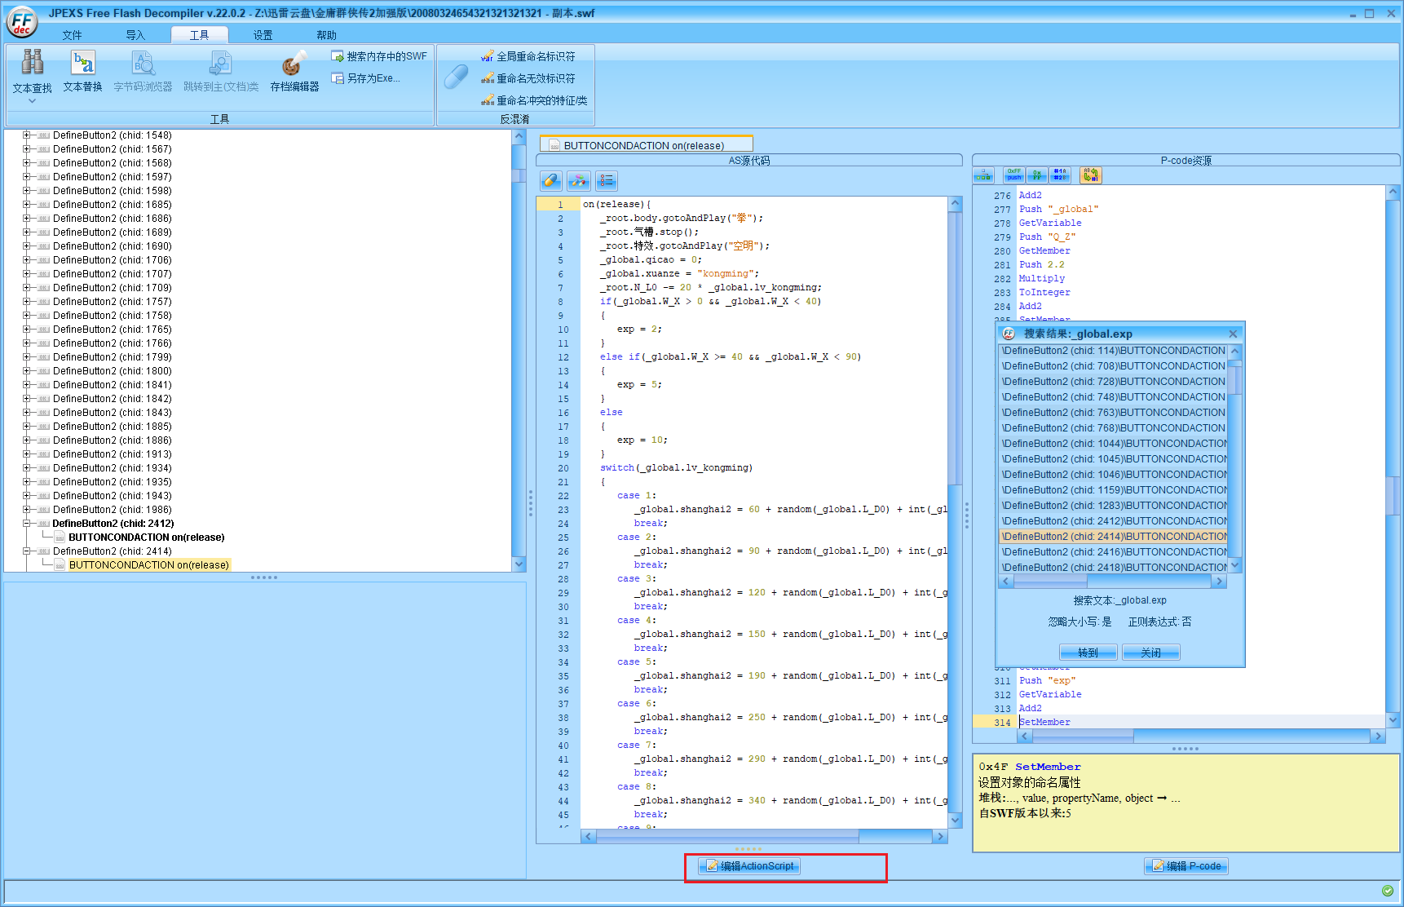This screenshot has width=1404, height=907.
Task: Select highlighted search result chid: 2414
Action: pyautogui.click(x=1113, y=537)
